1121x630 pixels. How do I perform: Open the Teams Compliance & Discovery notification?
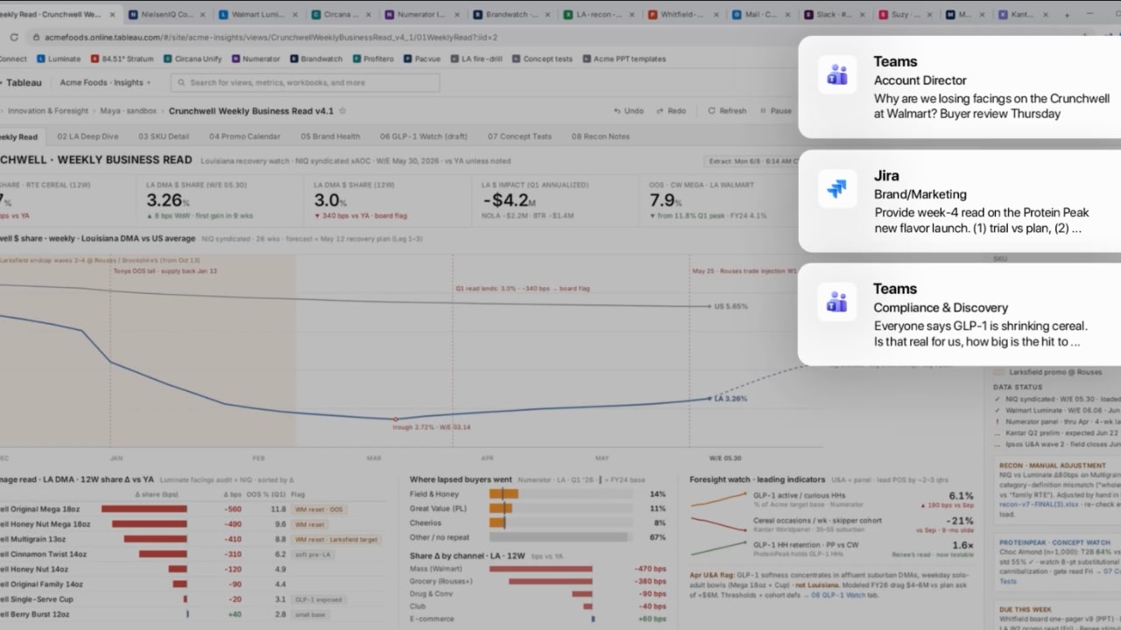coord(960,314)
